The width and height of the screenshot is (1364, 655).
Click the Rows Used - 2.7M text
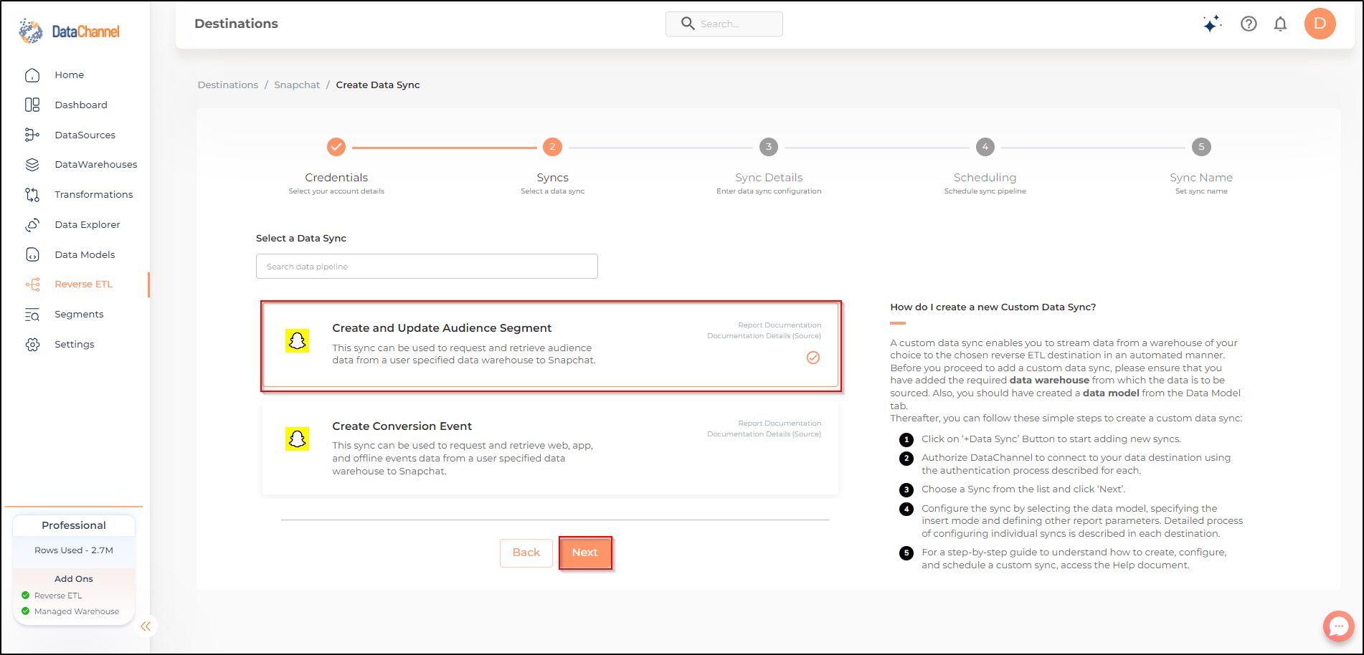point(74,550)
